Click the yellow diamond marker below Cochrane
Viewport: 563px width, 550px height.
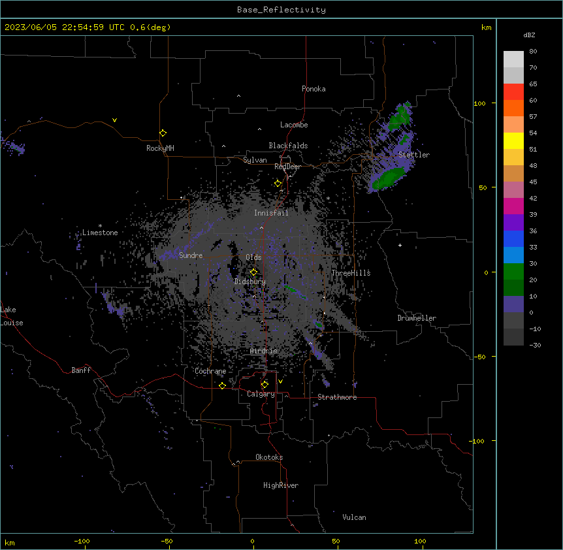coord(223,385)
